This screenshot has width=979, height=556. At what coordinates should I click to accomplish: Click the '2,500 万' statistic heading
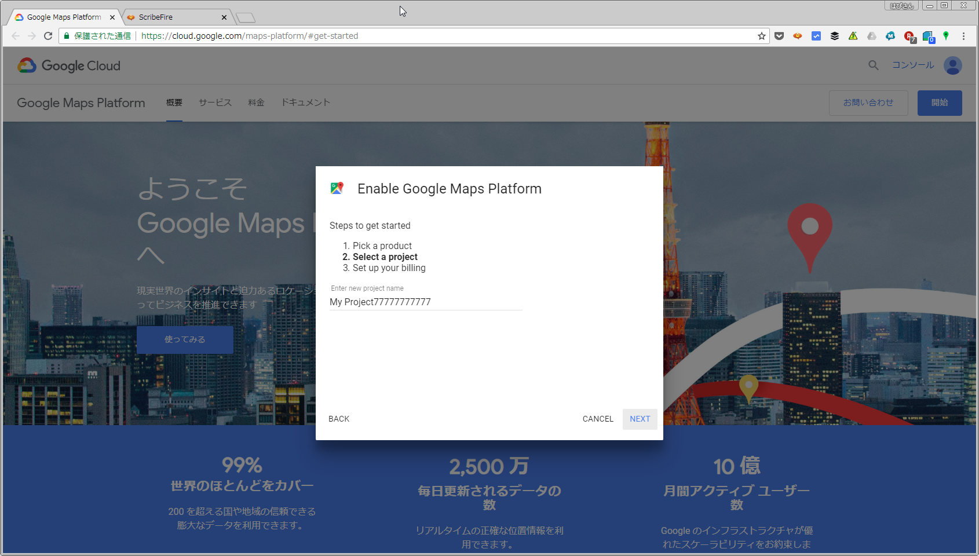(489, 466)
